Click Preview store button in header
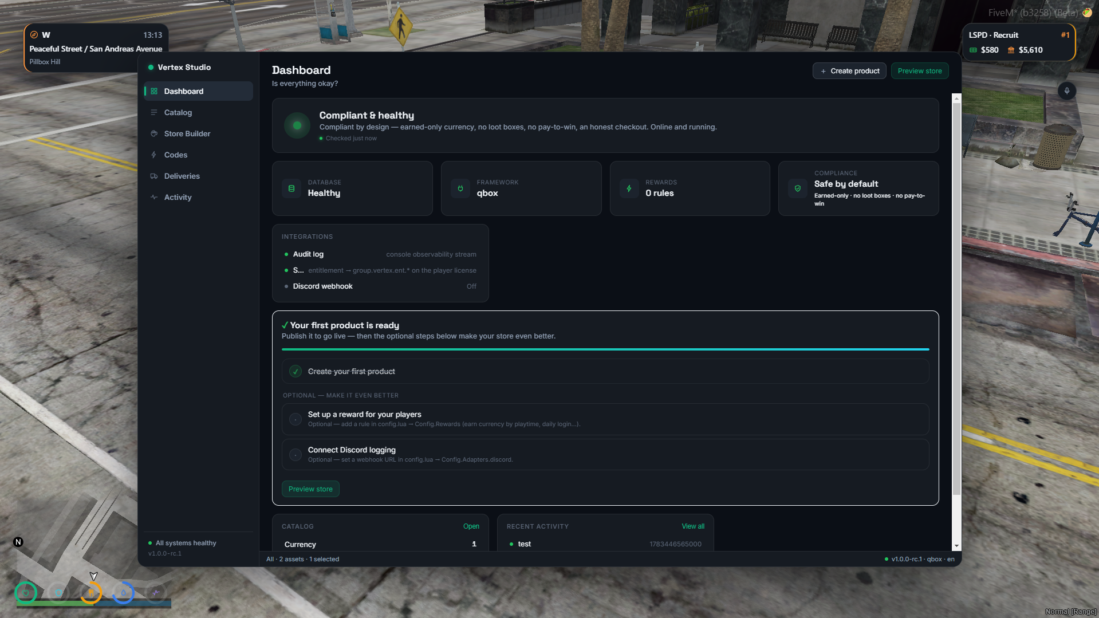 pyautogui.click(x=919, y=71)
